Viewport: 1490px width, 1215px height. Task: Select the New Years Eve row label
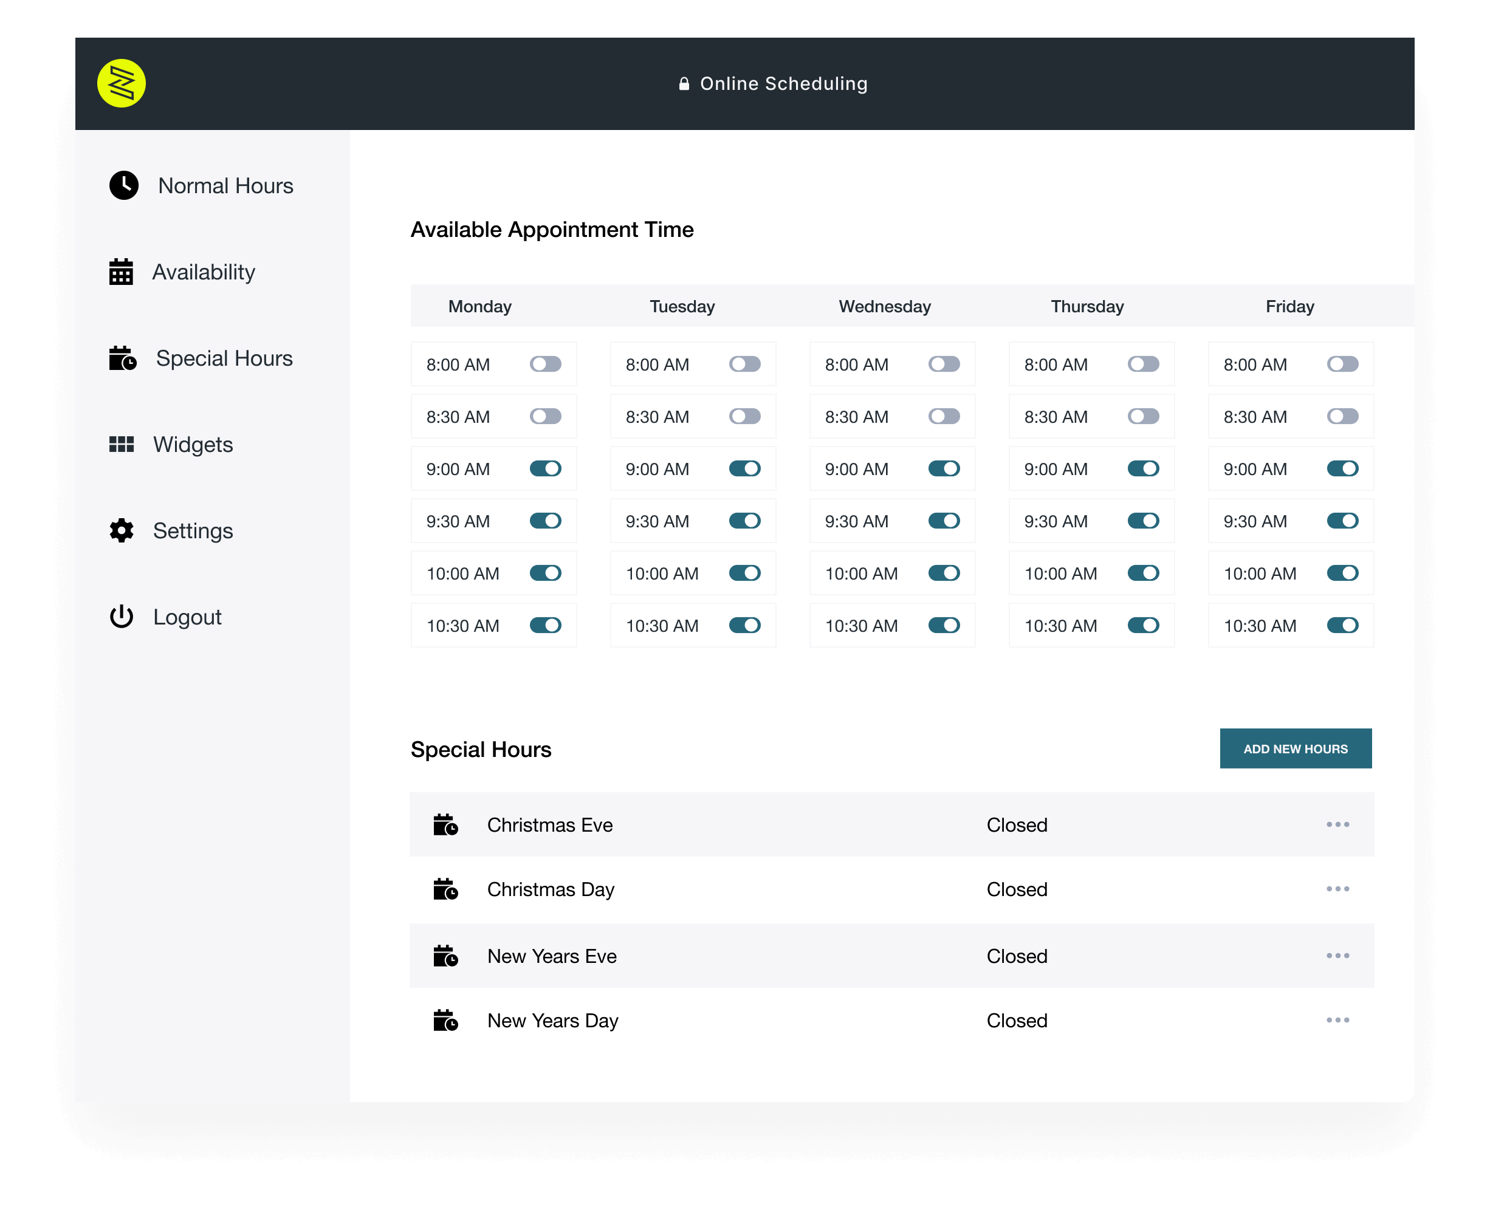point(552,956)
